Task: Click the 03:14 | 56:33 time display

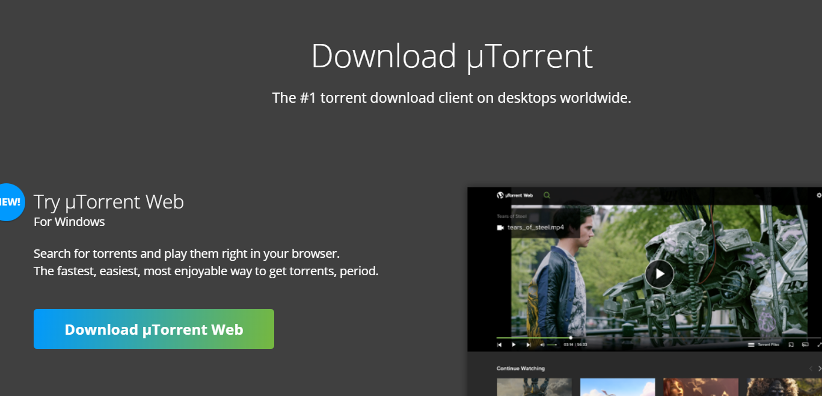Action: (575, 345)
